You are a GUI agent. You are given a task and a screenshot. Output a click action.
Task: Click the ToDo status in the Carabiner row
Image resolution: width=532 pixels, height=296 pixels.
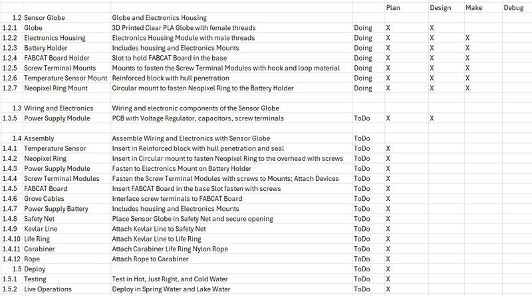coord(362,249)
